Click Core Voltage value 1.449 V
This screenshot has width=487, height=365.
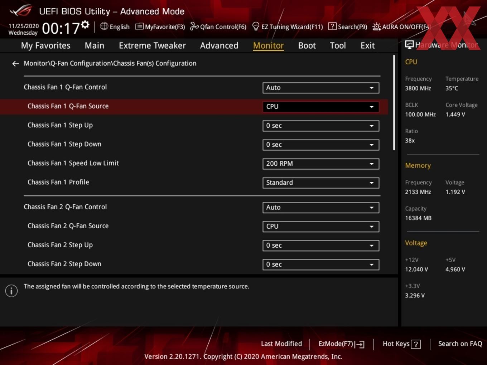pyautogui.click(x=455, y=114)
